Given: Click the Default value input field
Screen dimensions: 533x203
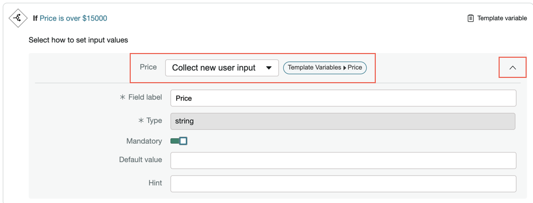Looking at the screenshot, I should click(x=344, y=160).
